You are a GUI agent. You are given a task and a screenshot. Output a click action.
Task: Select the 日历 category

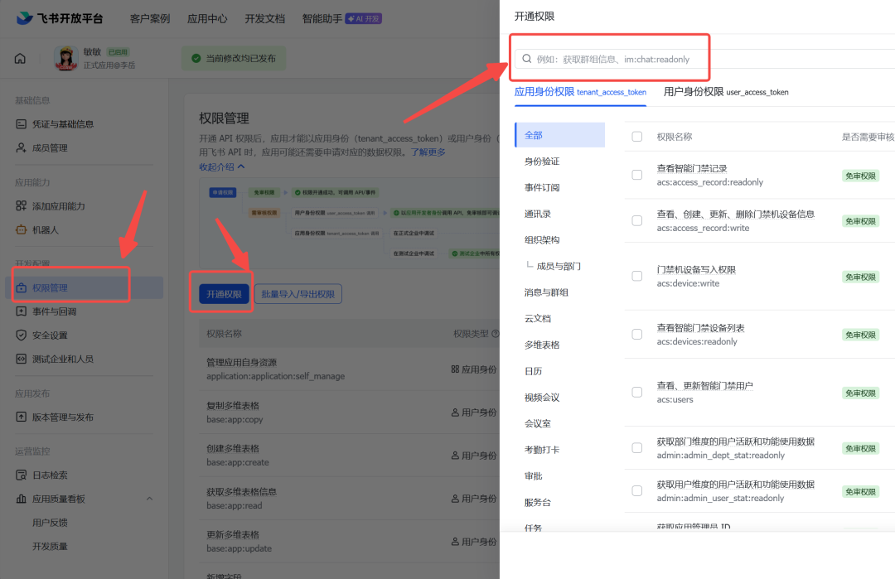(x=533, y=371)
